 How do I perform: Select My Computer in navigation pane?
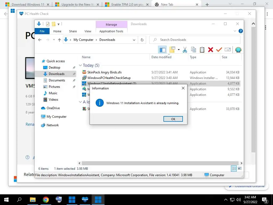coord(57,117)
